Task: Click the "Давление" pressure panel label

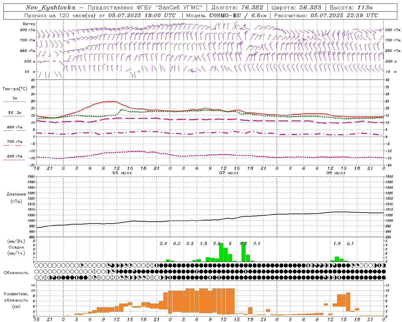Action: (16, 194)
